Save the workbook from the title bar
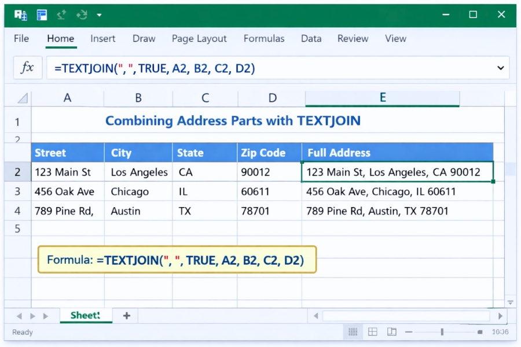Viewport: 521px width, 347px height. tap(20, 15)
